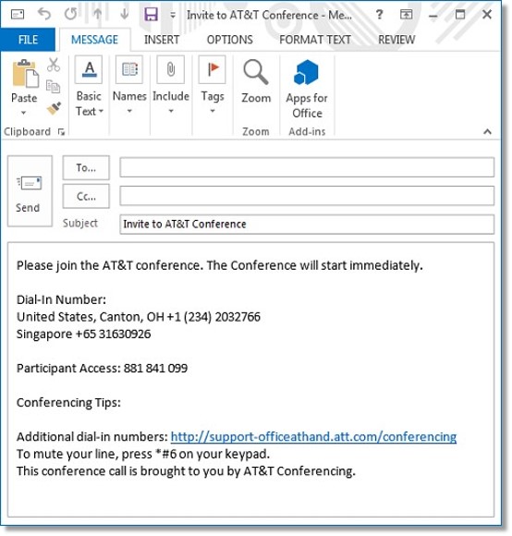512x536 pixels.
Task: Click the Paste clipboard icon
Action: [25, 73]
